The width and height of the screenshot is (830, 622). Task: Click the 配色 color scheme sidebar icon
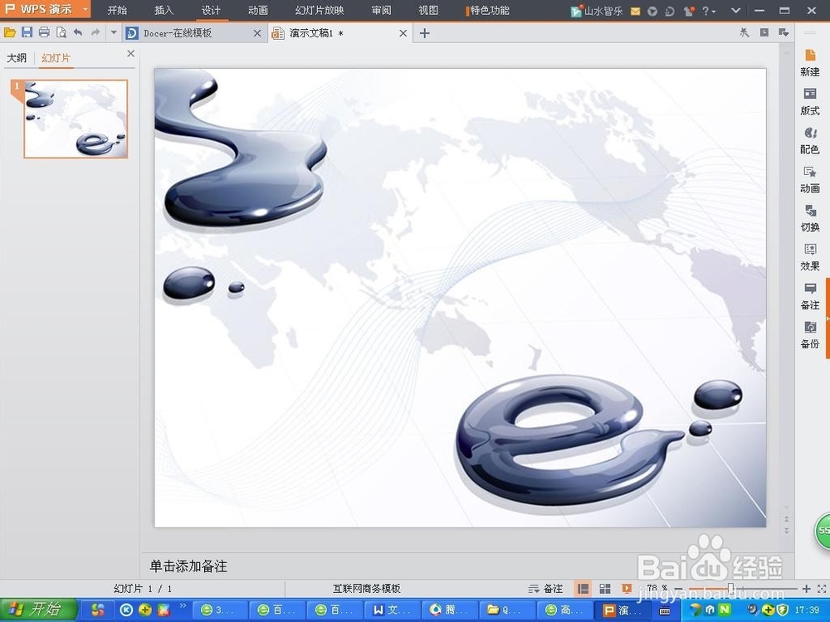tap(810, 141)
